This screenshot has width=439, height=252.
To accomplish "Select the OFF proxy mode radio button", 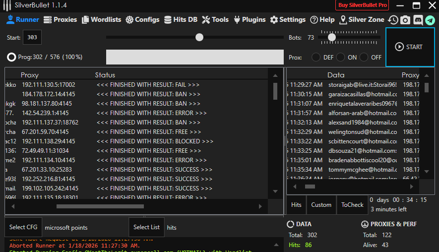I will tap(364, 57).
